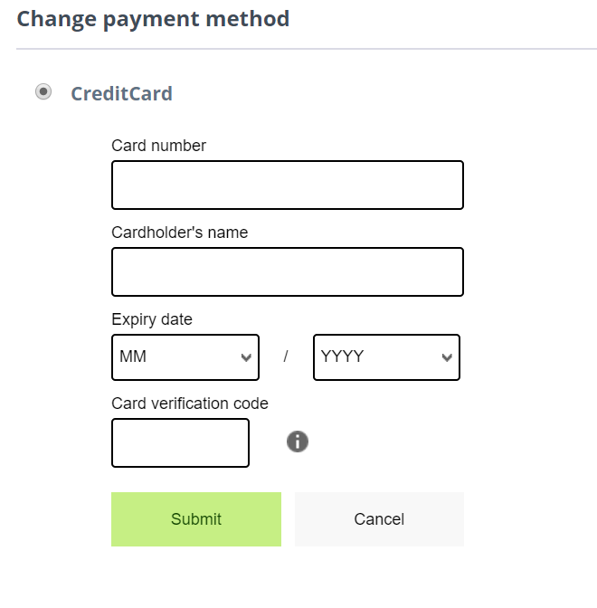Click the MM placeholder text
The height and width of the screenshot is (608, 597).
133,356
